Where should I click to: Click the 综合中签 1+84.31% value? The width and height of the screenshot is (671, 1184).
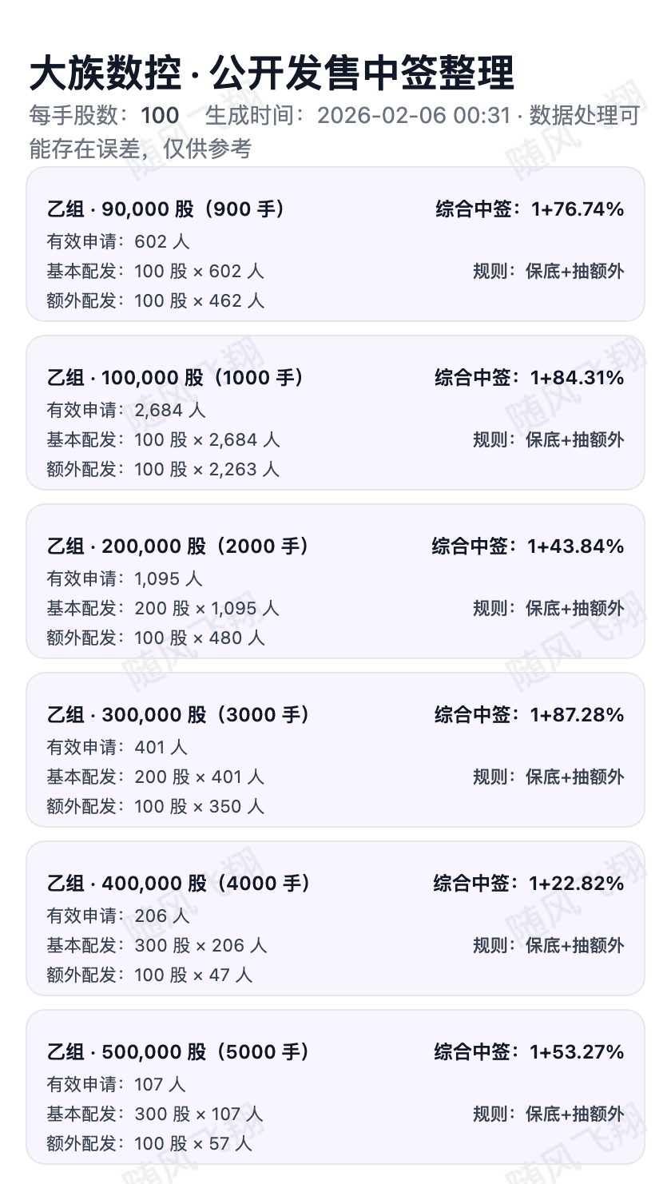coord(529,378)
